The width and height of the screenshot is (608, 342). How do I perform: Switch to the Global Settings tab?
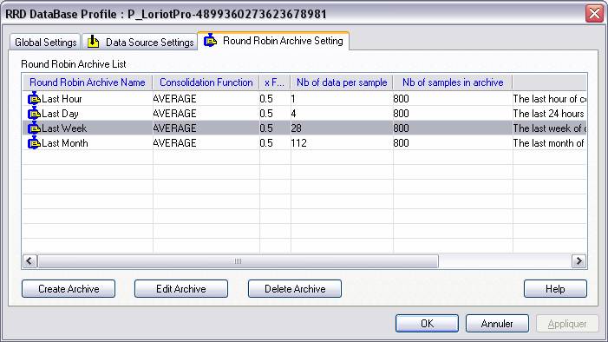tap(45, 42)
